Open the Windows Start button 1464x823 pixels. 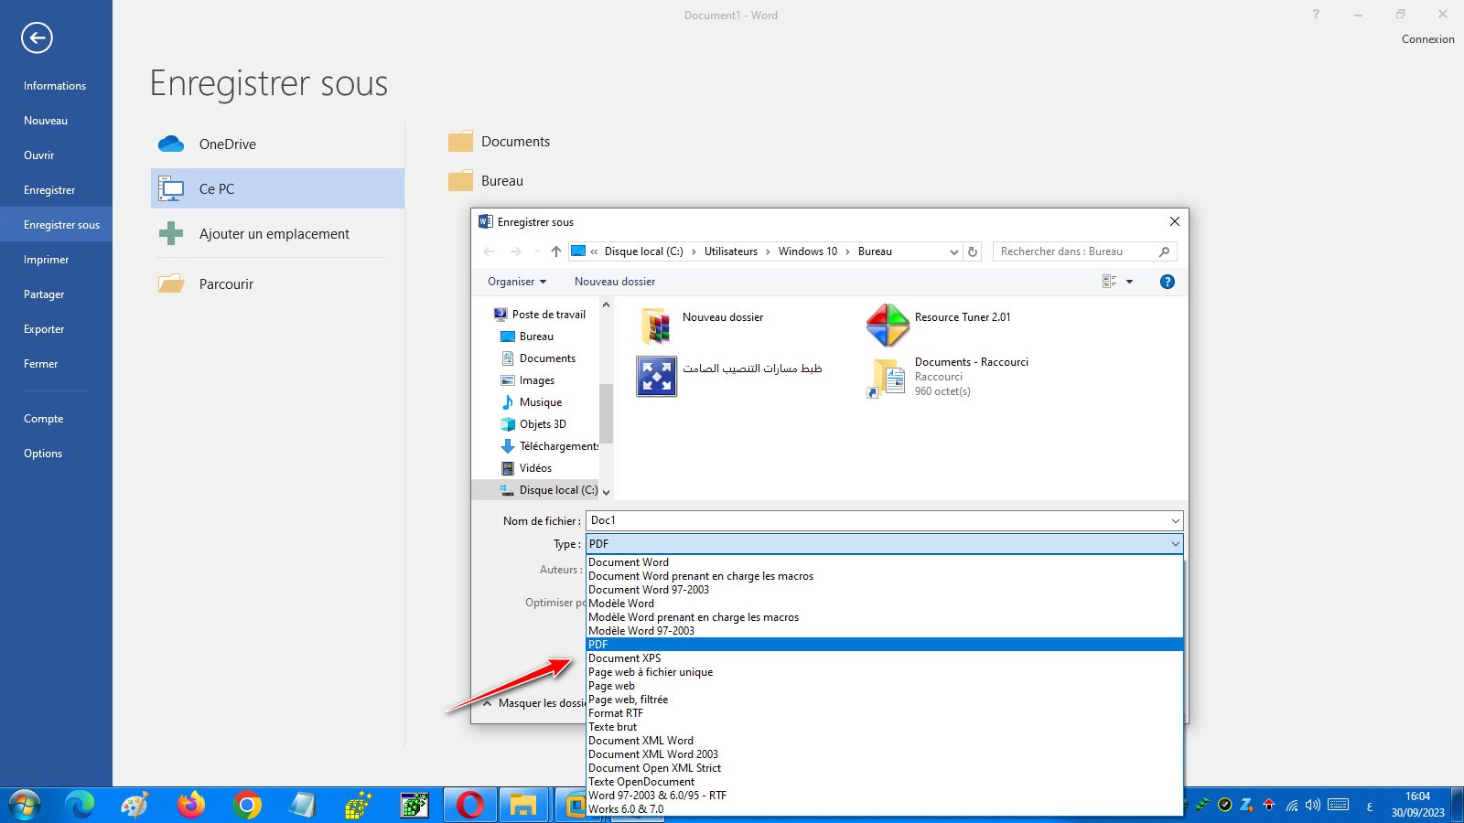click(x=25, y=805)
